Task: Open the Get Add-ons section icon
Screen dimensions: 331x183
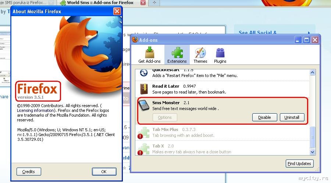Action: pos(149,52)
